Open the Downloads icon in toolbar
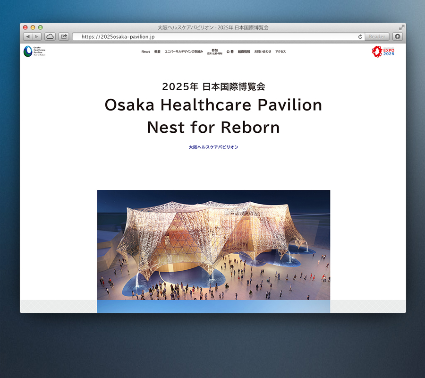Screen dimensions: 425x378 click(397, 36)
